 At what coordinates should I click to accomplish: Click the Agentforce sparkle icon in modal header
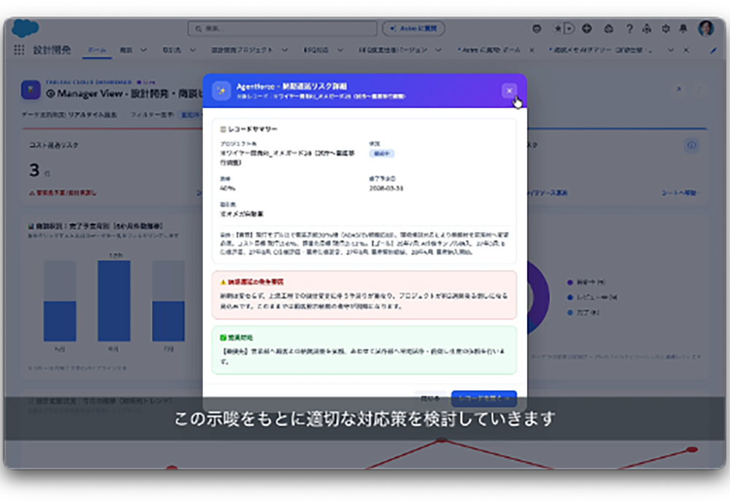click(222, 90)
